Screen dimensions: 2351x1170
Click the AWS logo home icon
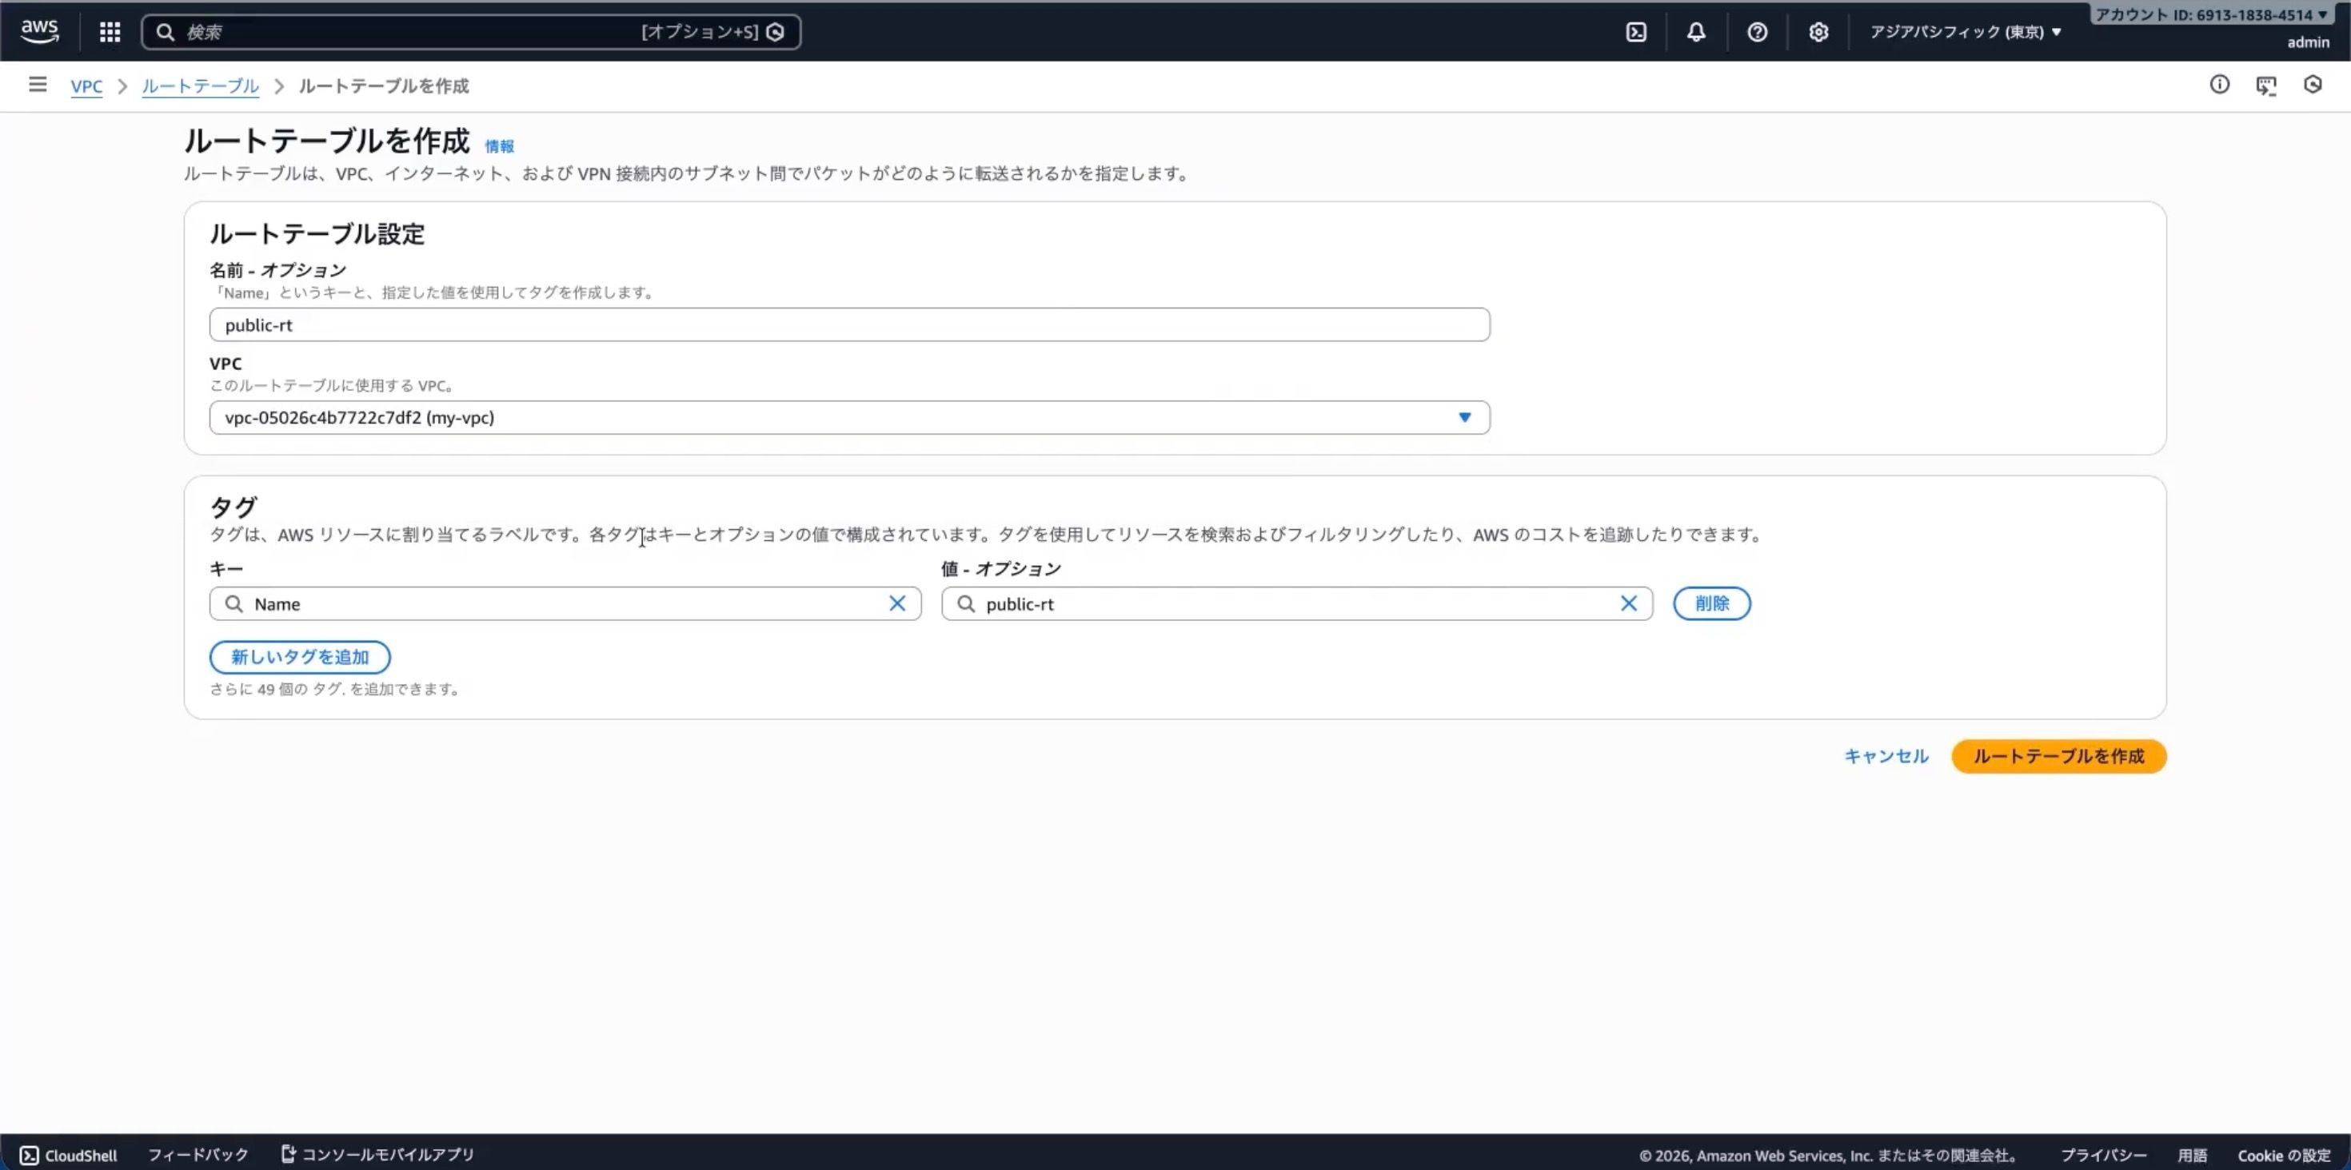point(39,32)
